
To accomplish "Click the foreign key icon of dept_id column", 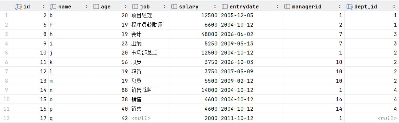I will click(x=350, y=6).
